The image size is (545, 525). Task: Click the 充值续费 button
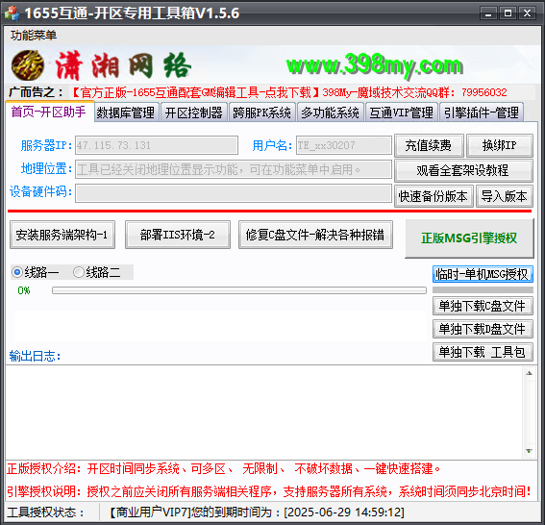point(429,145)
